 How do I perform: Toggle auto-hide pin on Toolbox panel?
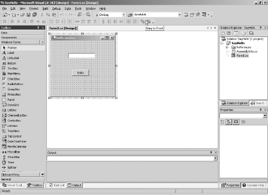tap(38, 27)
